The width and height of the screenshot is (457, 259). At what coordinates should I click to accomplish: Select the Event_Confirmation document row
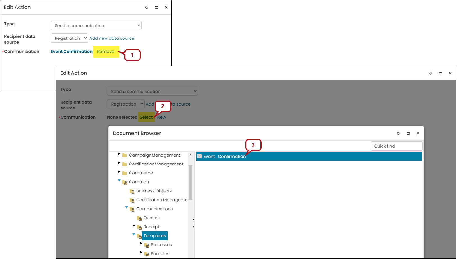(309, 156)
